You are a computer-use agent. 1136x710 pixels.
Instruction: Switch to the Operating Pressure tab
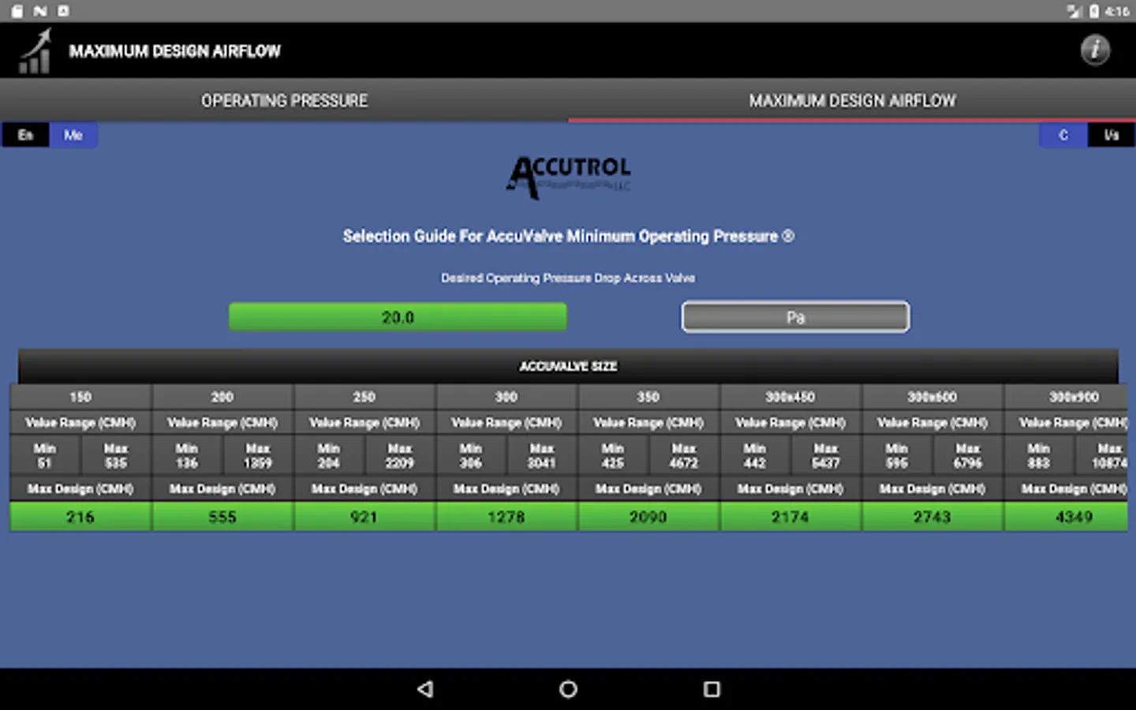point(284,101)
